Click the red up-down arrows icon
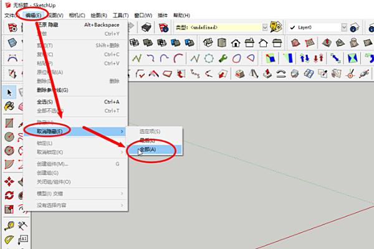Screen dimensions: 374x249 (319, 59)
